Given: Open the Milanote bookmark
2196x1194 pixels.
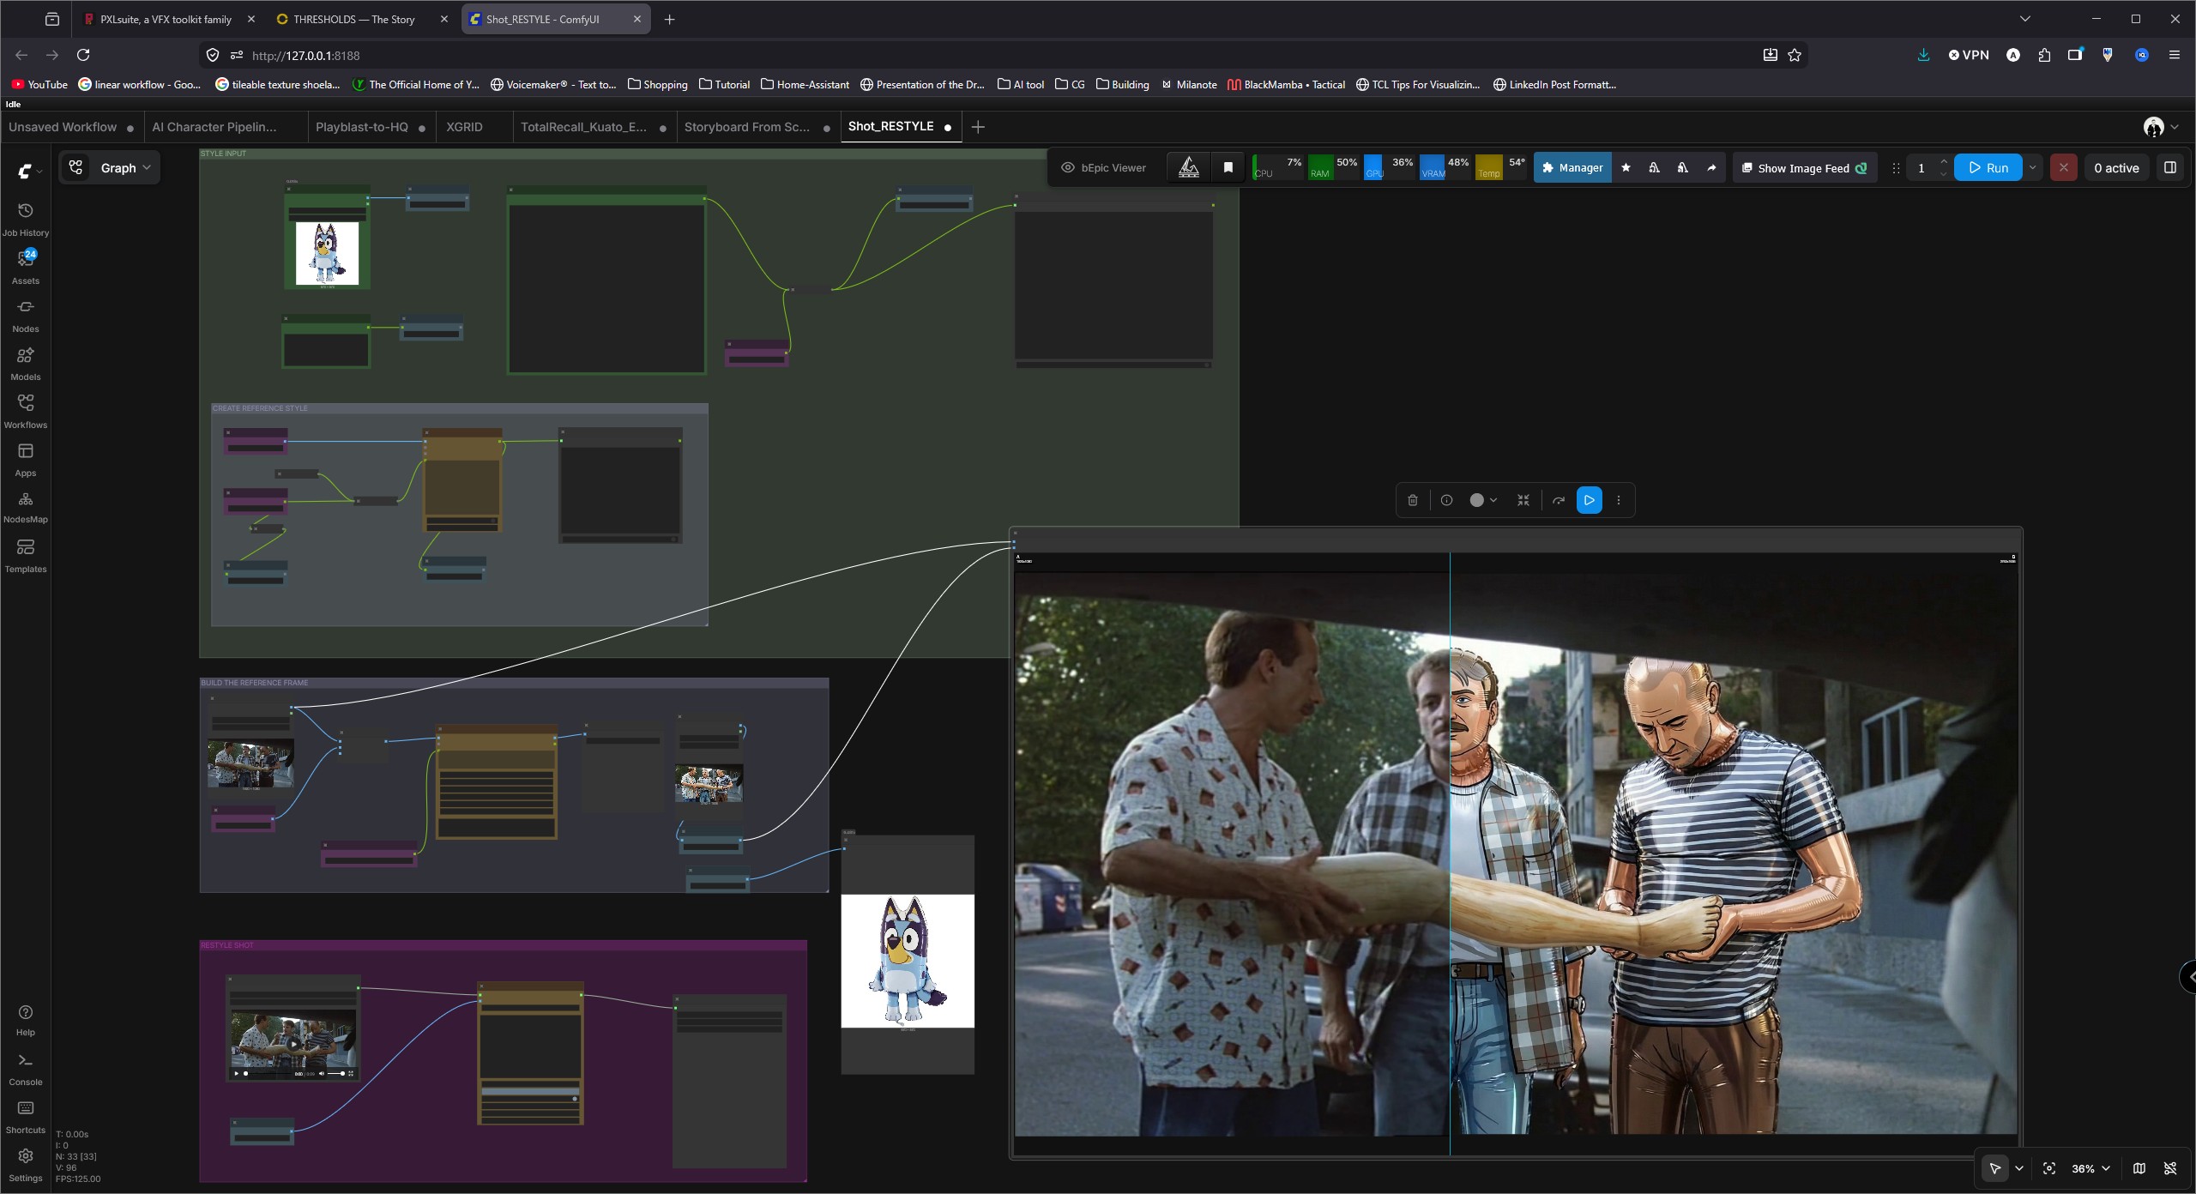Looking at the screenshot, I should 1189,84.
